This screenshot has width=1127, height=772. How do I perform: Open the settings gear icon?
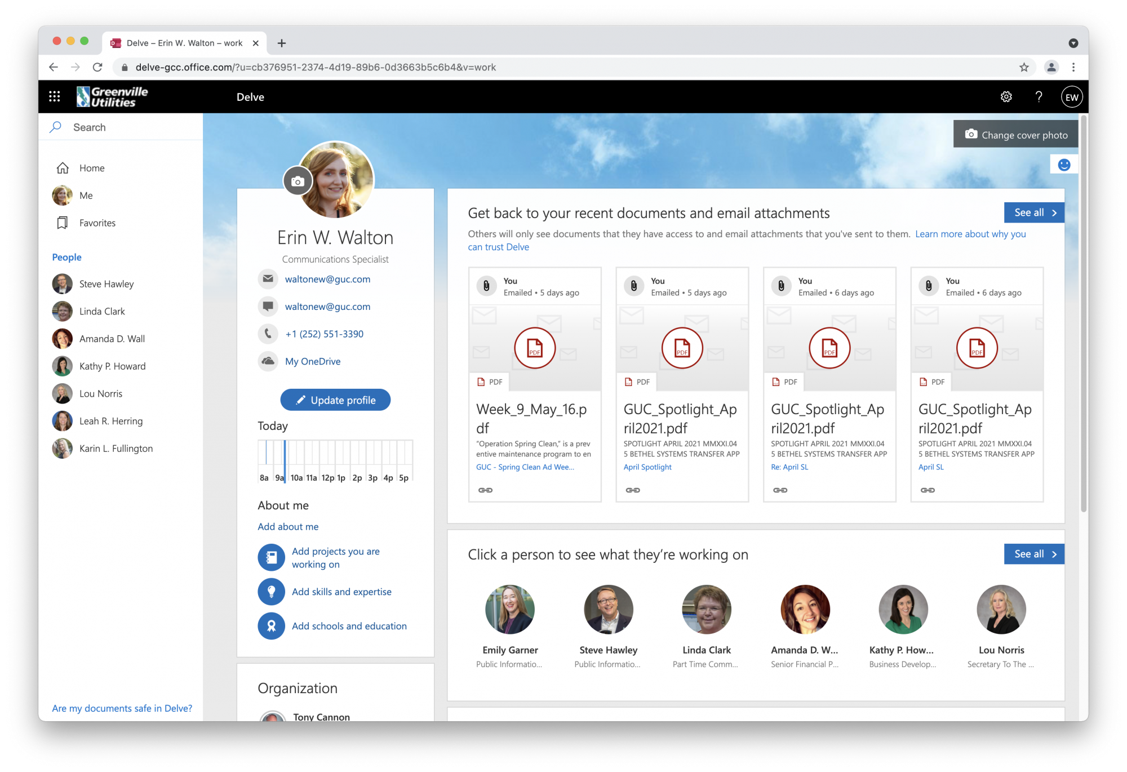[1006, 97]
